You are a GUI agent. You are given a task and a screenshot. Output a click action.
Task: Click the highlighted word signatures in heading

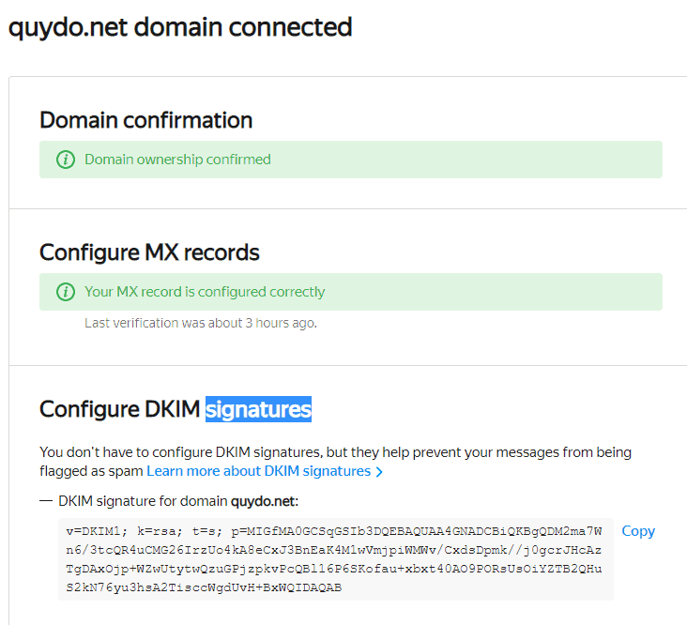click(x=258, y=409)
